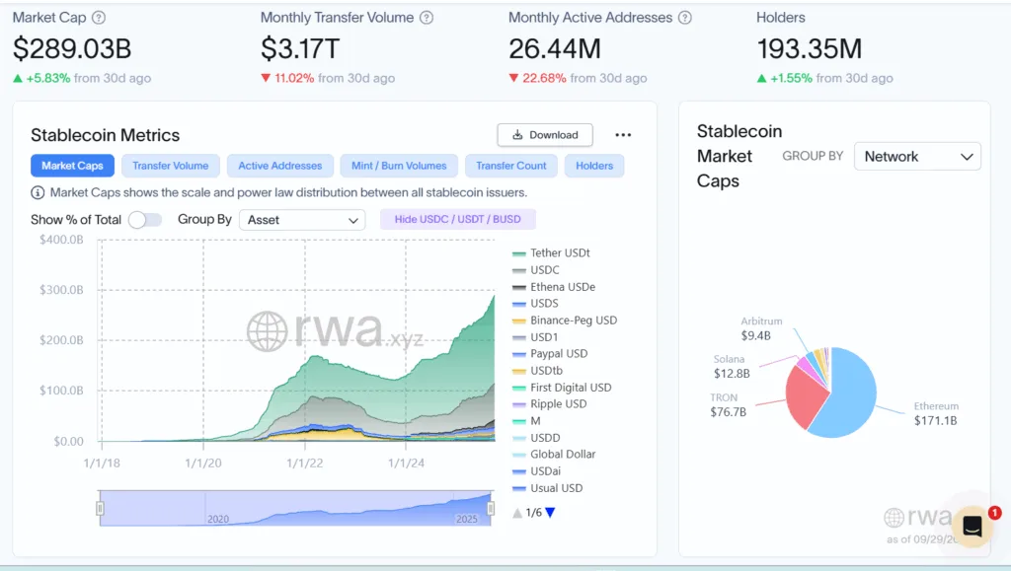Go to previous legend page arrow

click(x=517, y=512)
